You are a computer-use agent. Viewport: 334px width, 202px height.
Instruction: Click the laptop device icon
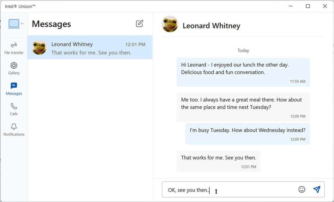click(14, 23)
